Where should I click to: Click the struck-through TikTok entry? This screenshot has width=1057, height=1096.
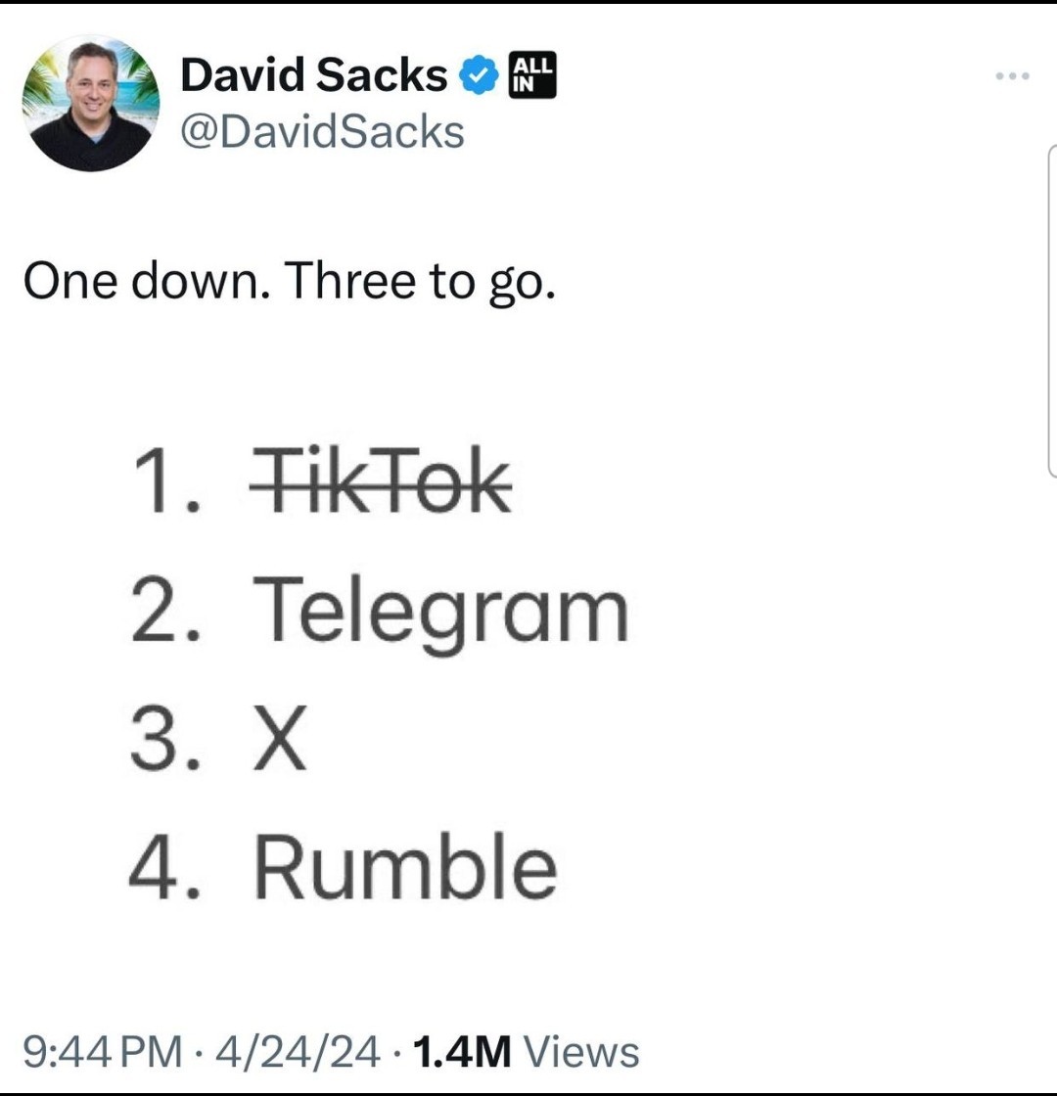(x=381, y=480)
